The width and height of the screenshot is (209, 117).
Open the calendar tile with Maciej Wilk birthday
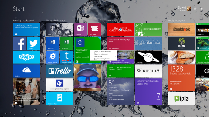click(x=148, y=92)
